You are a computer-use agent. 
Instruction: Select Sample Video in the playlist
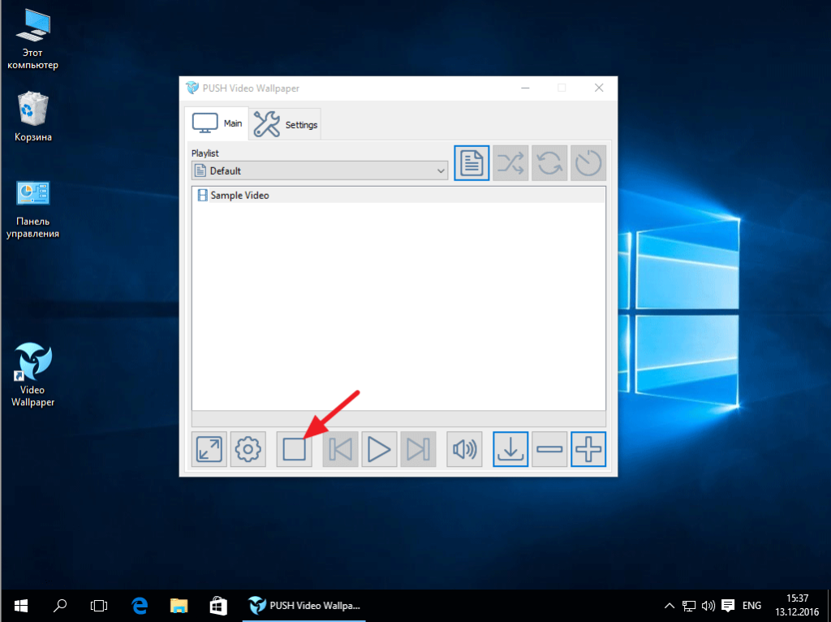[x=239, y=195]
